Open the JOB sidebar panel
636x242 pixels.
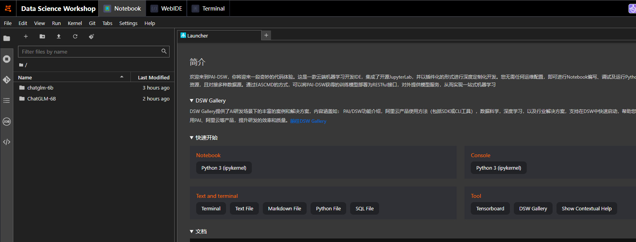pyautogui.click(x=7, y=122)
